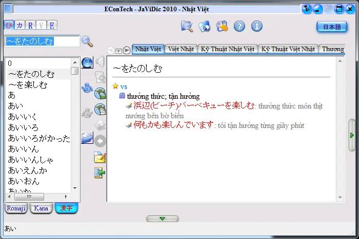Image resolution: width=359 pixels, height=239 pixels.
Task: Click the word list scroll up arrow
Action: 75,62
